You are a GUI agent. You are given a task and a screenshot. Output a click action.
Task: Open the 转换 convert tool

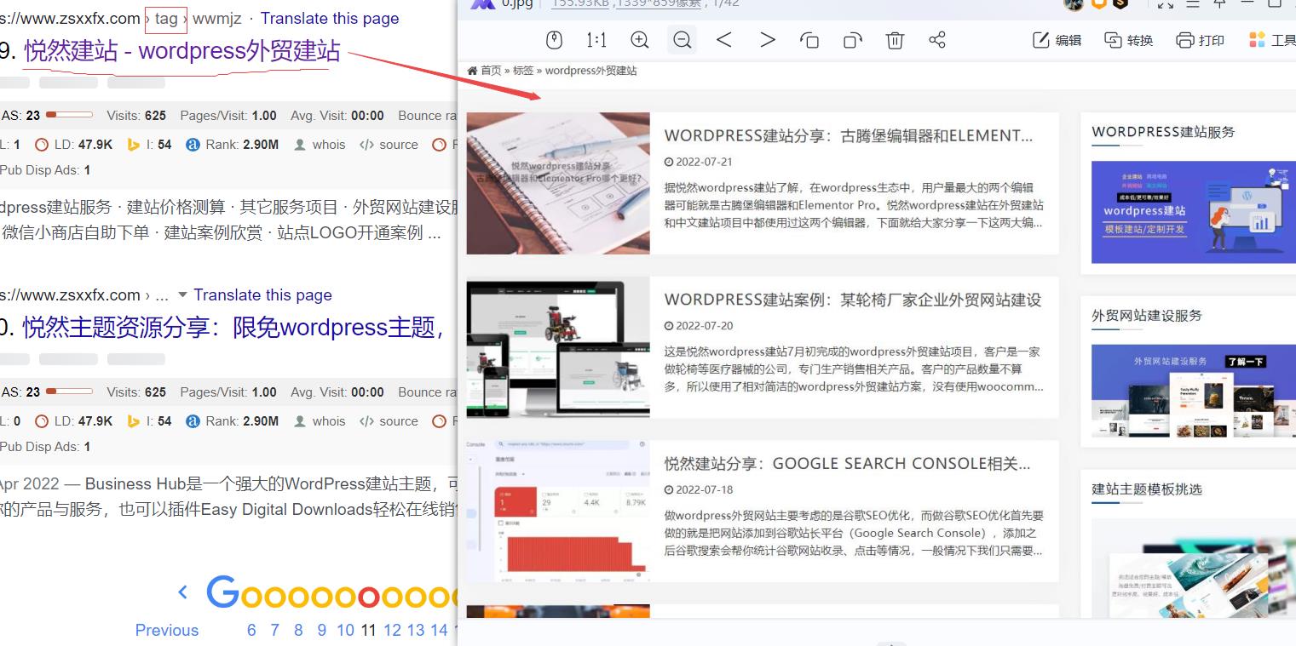click(1129, 40)
